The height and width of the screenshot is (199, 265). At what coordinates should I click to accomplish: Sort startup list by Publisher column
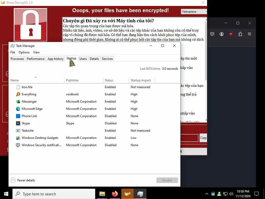[x=84, y=80]
